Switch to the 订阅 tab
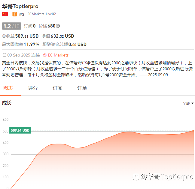The height and width of the screenshot is (189, 195). [x=57, y=88]
